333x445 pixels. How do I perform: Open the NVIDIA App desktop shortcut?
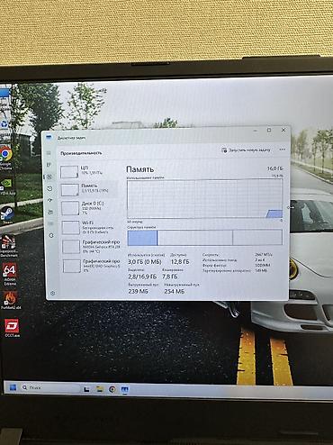6,187
